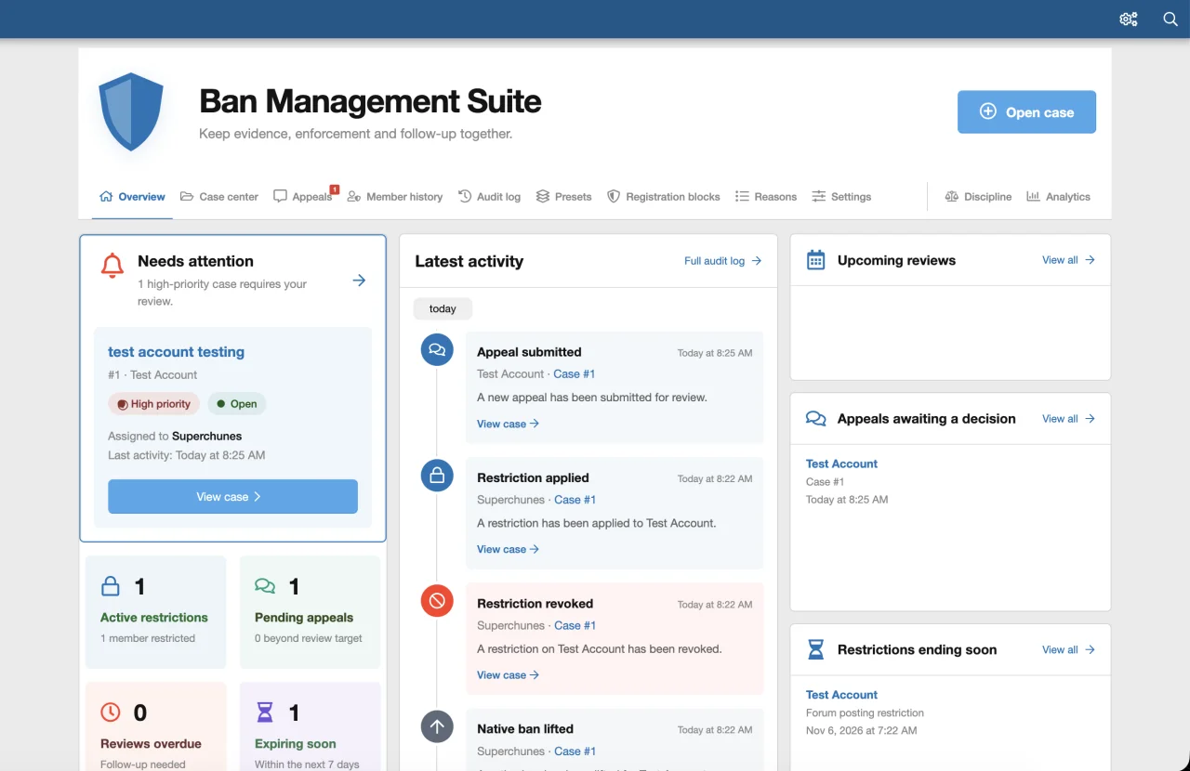Click the Appeals awaiting decision chat icon
Image resolution: width=1190 pixels, height=771 pixels.
[815, 419]
